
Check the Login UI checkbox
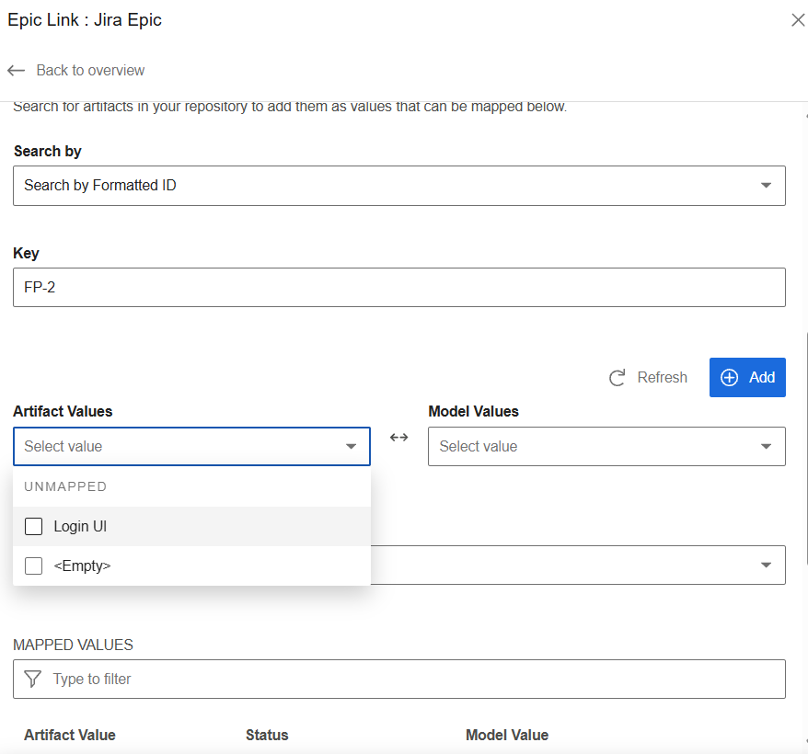34,527
